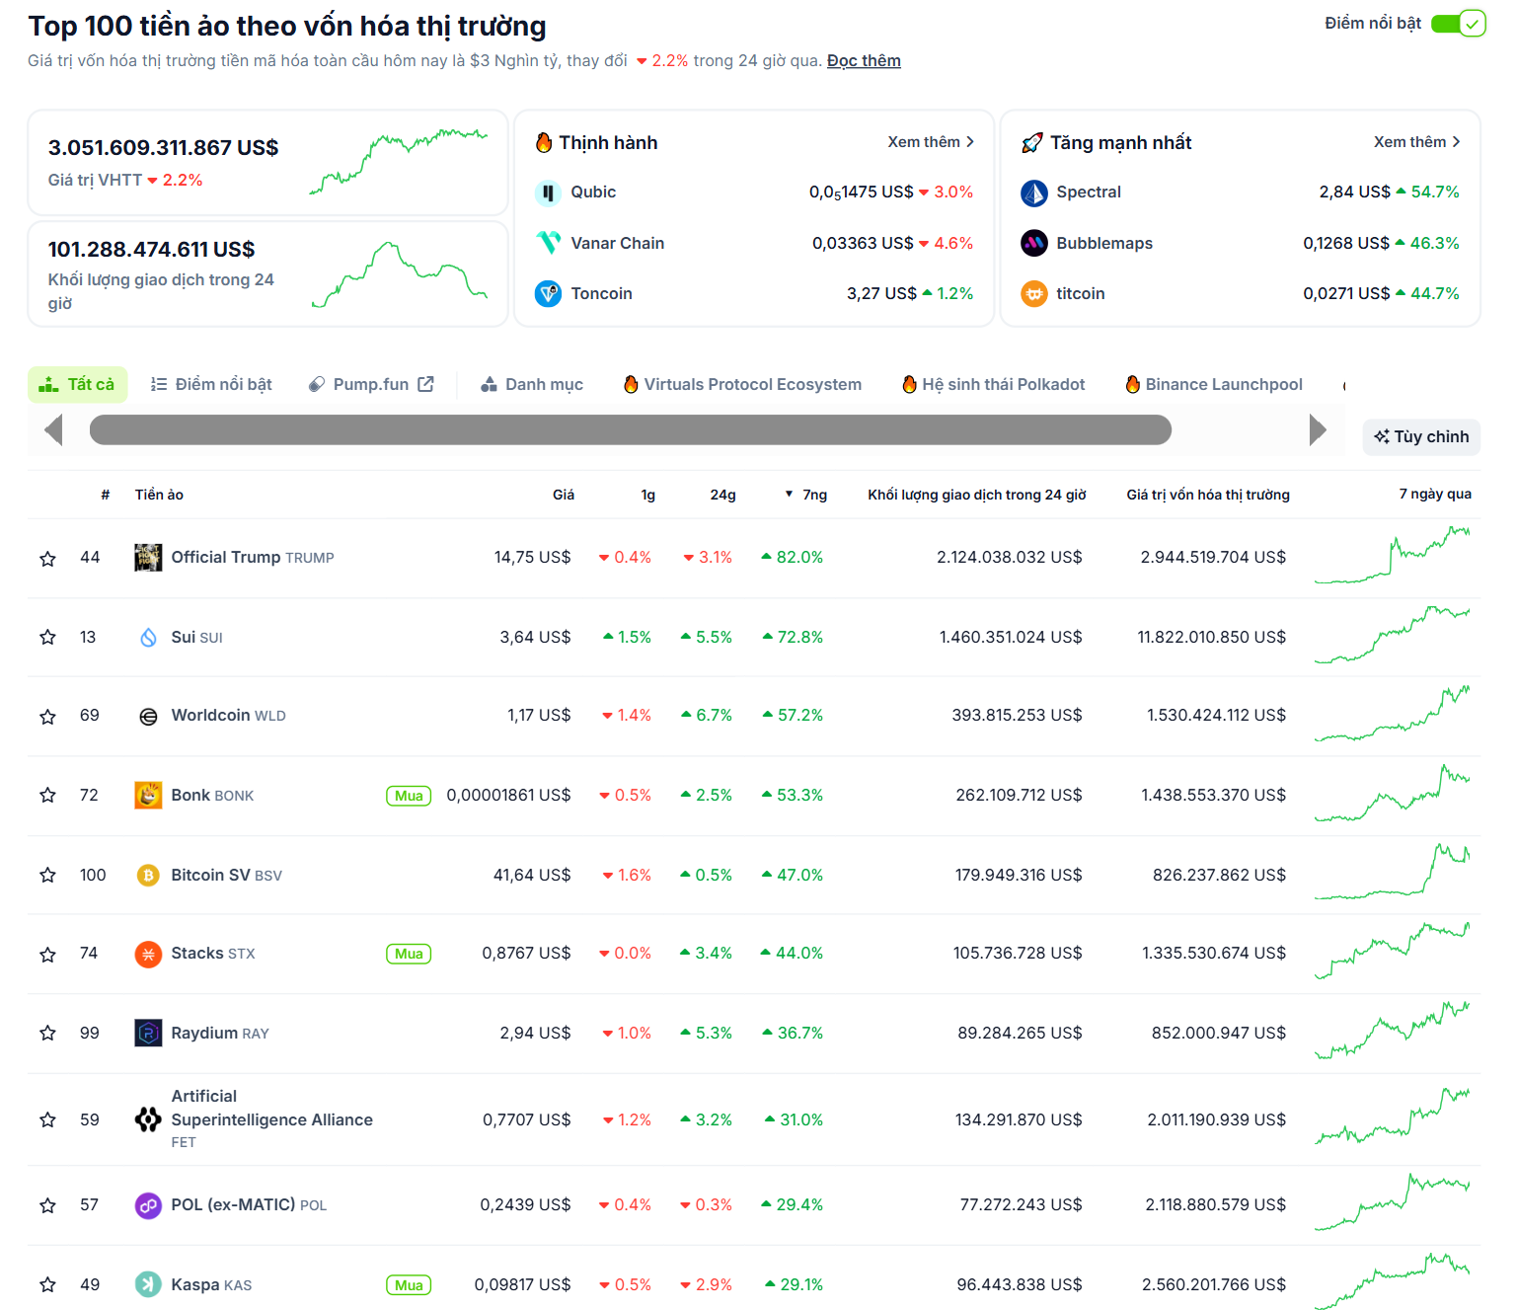This screenshot has width=1517, height=1310.
Task: Open the Official Trump TRUMP link
Action: (253, 558)
